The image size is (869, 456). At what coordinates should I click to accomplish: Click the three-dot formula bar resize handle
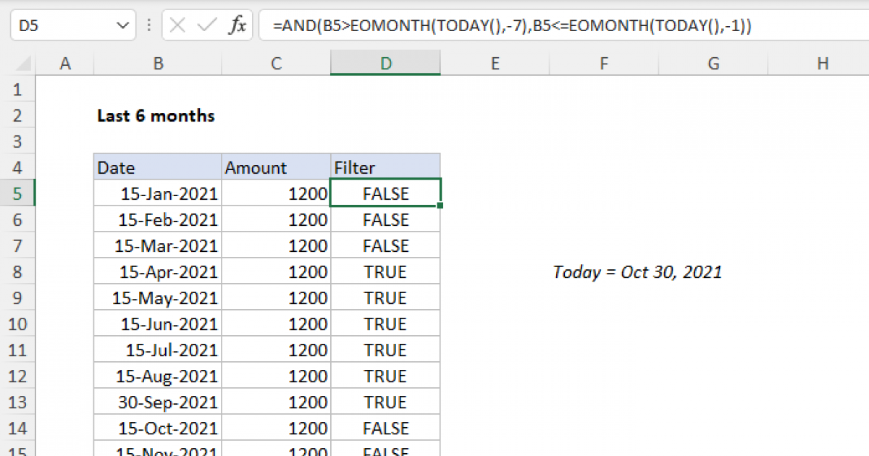149,27
